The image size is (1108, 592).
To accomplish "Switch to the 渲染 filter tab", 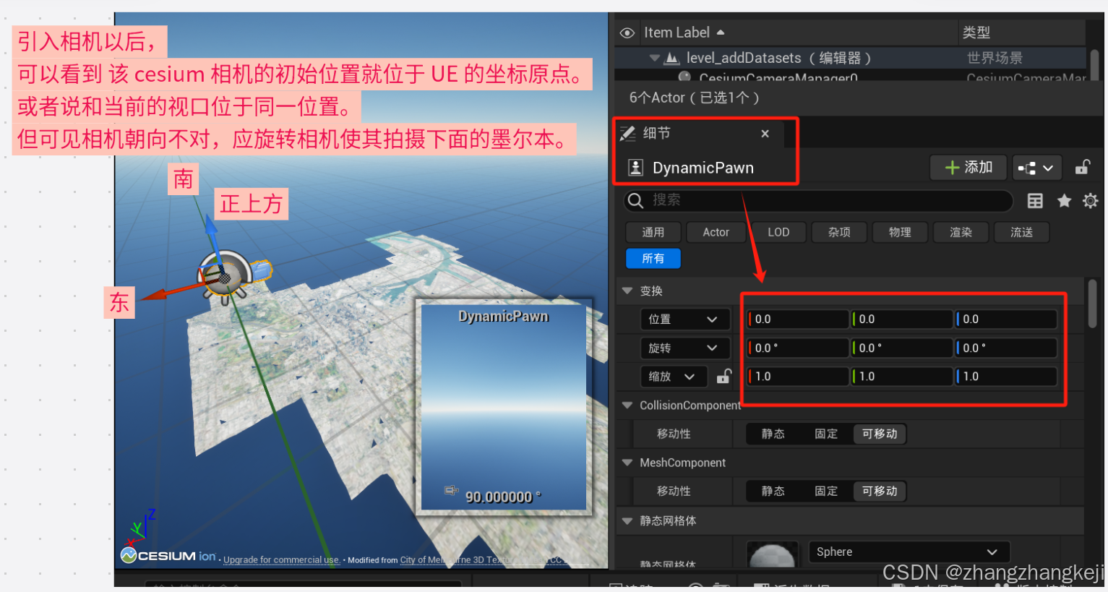I will (x=961, y=232).
